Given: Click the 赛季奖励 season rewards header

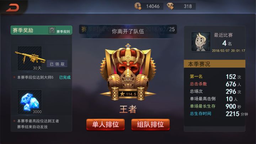Looking at the screenshot, I should click(x=23, y=30).
